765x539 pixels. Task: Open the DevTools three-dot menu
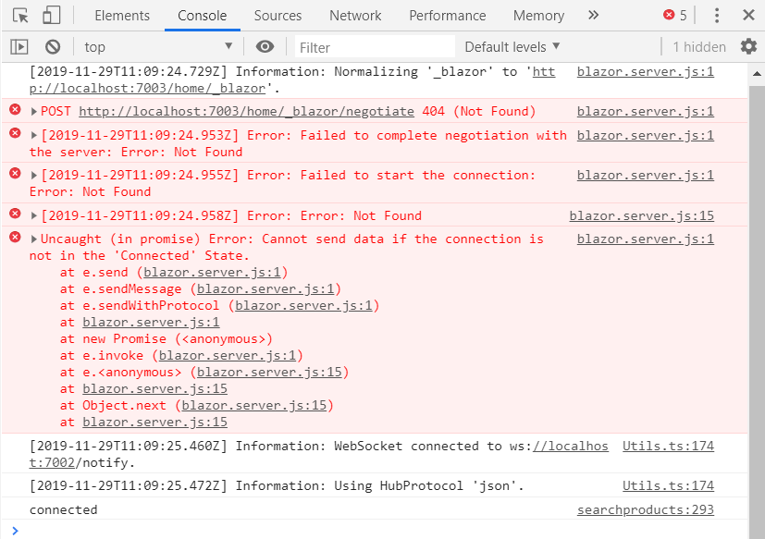coord(716,16)
